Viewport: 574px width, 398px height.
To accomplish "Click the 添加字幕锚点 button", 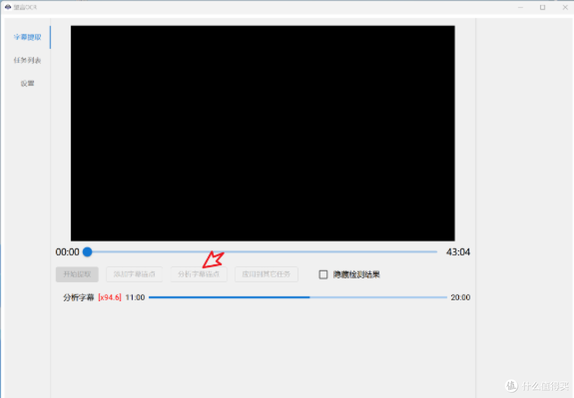I will 134,274.
